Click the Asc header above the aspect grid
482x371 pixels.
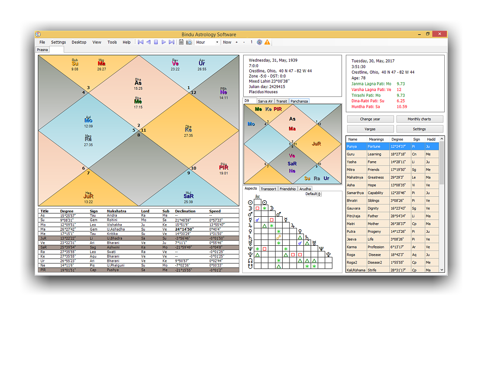coord(257,196)
